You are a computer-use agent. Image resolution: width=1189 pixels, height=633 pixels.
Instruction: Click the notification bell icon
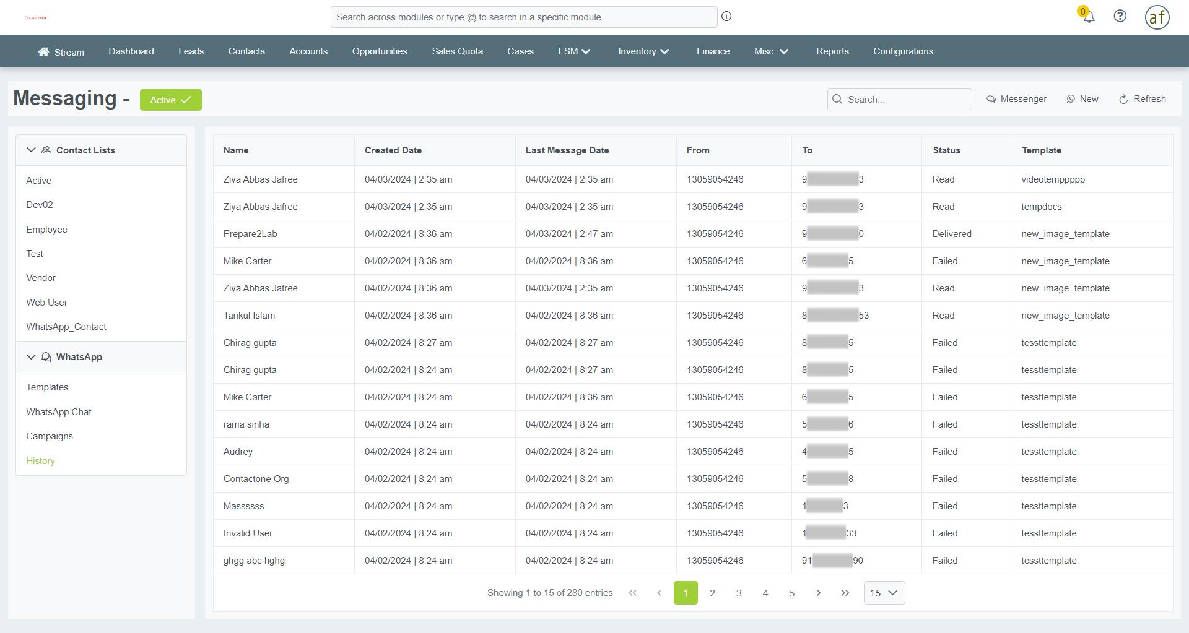pos(1088,17)
